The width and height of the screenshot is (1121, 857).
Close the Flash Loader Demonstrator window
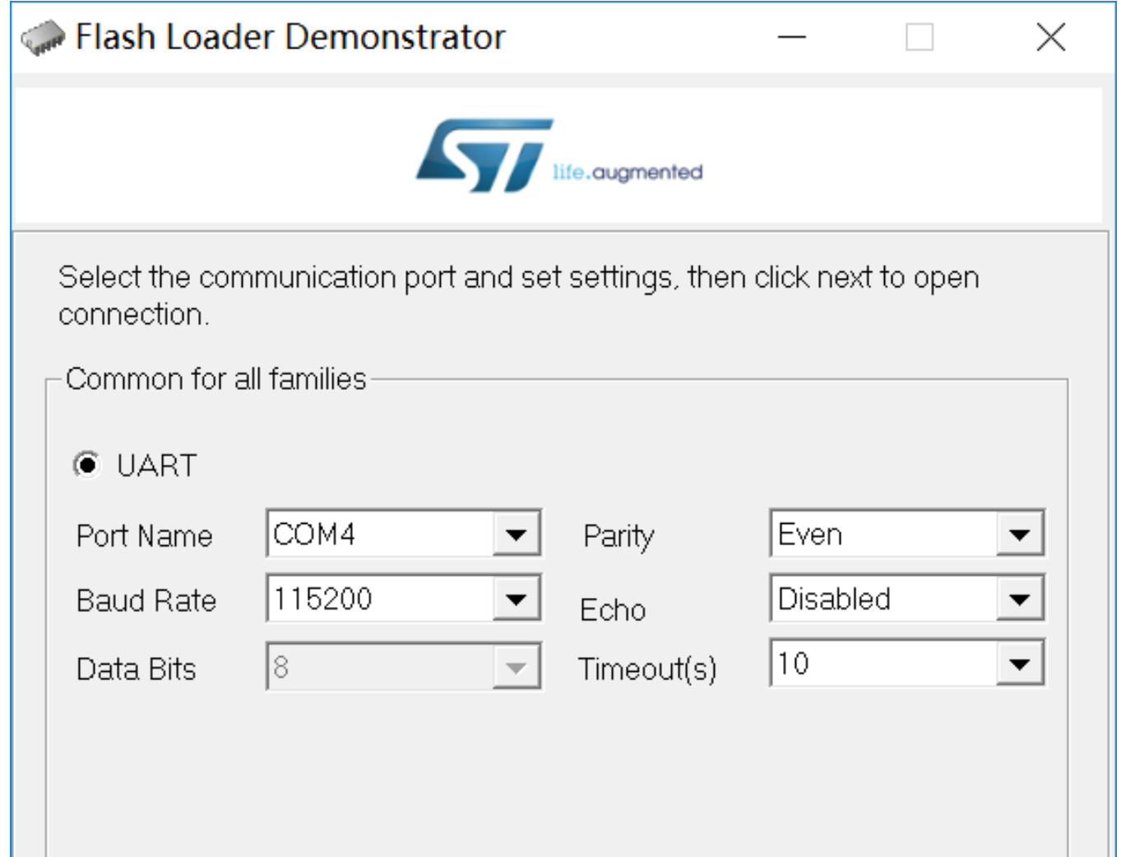tap(1051, 37)
